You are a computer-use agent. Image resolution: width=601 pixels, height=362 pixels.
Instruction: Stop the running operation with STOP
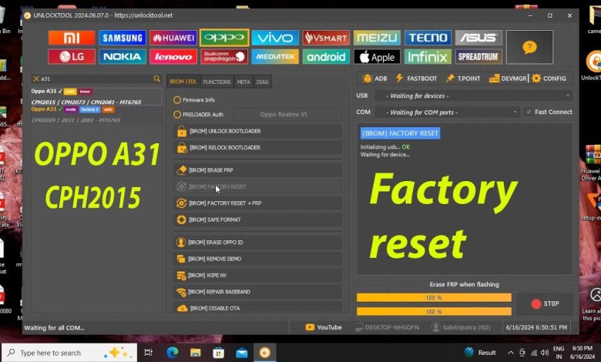545,303
